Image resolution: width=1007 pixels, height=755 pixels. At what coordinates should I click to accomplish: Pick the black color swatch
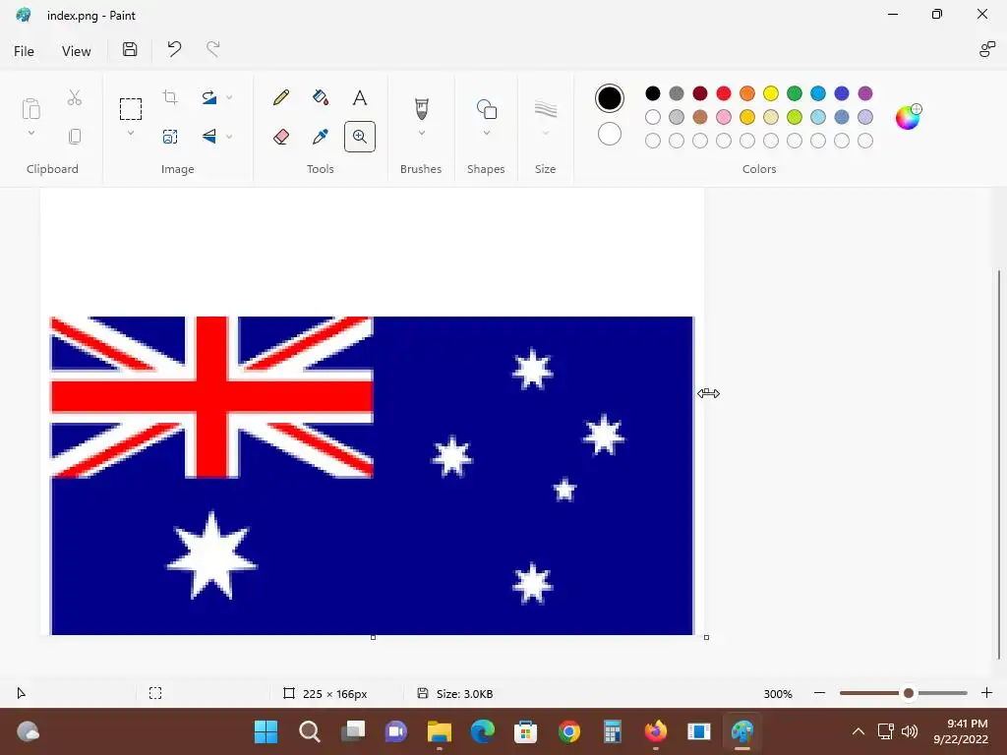click(653, 93)
